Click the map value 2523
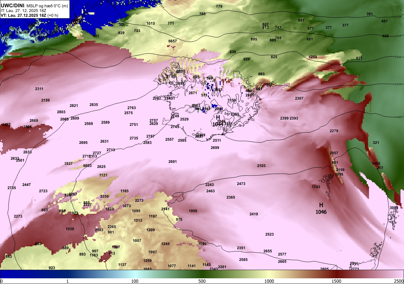404x284 pixels. coord(270,234)
